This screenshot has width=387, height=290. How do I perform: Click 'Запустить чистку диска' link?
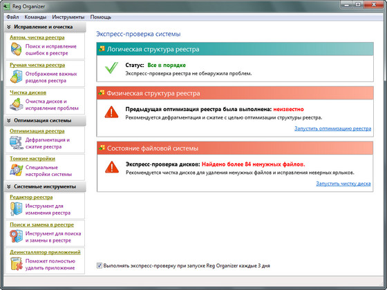(x=343, y=184)
